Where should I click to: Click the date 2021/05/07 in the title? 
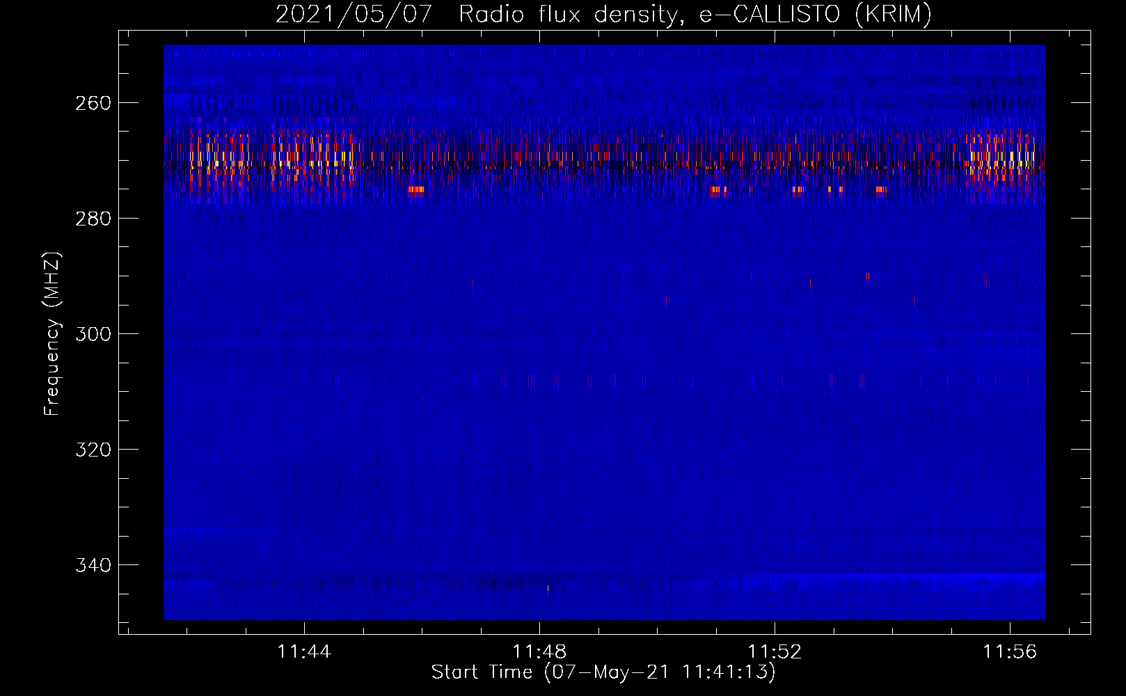tap(354, 14)
